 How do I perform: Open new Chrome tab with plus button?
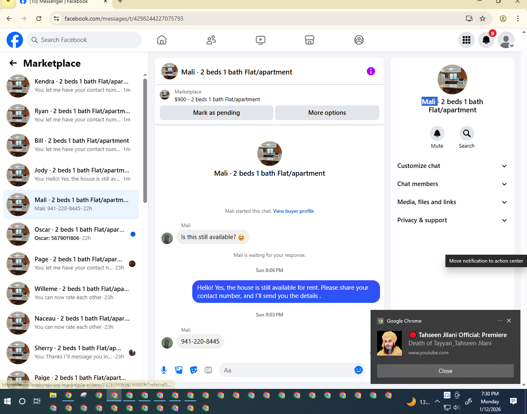(120, 2)
